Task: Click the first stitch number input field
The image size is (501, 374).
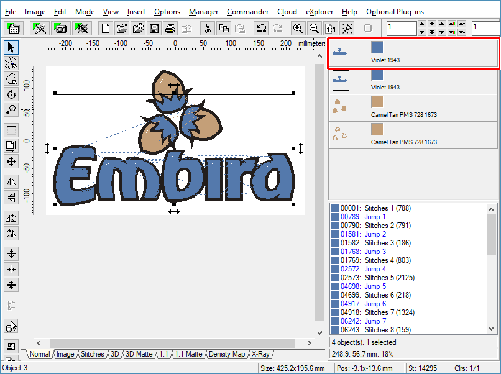Action: point(402,28)
